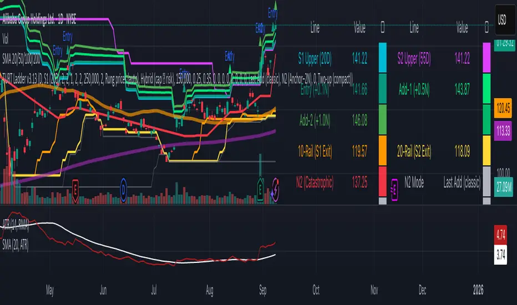
Task: Click the 141.66 entry value
Action: click(359, 89)
